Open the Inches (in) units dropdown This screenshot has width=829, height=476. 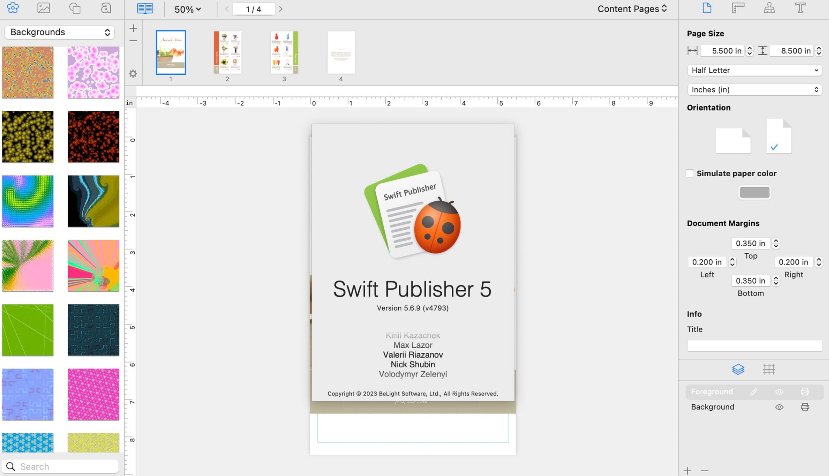click(754, 89)
